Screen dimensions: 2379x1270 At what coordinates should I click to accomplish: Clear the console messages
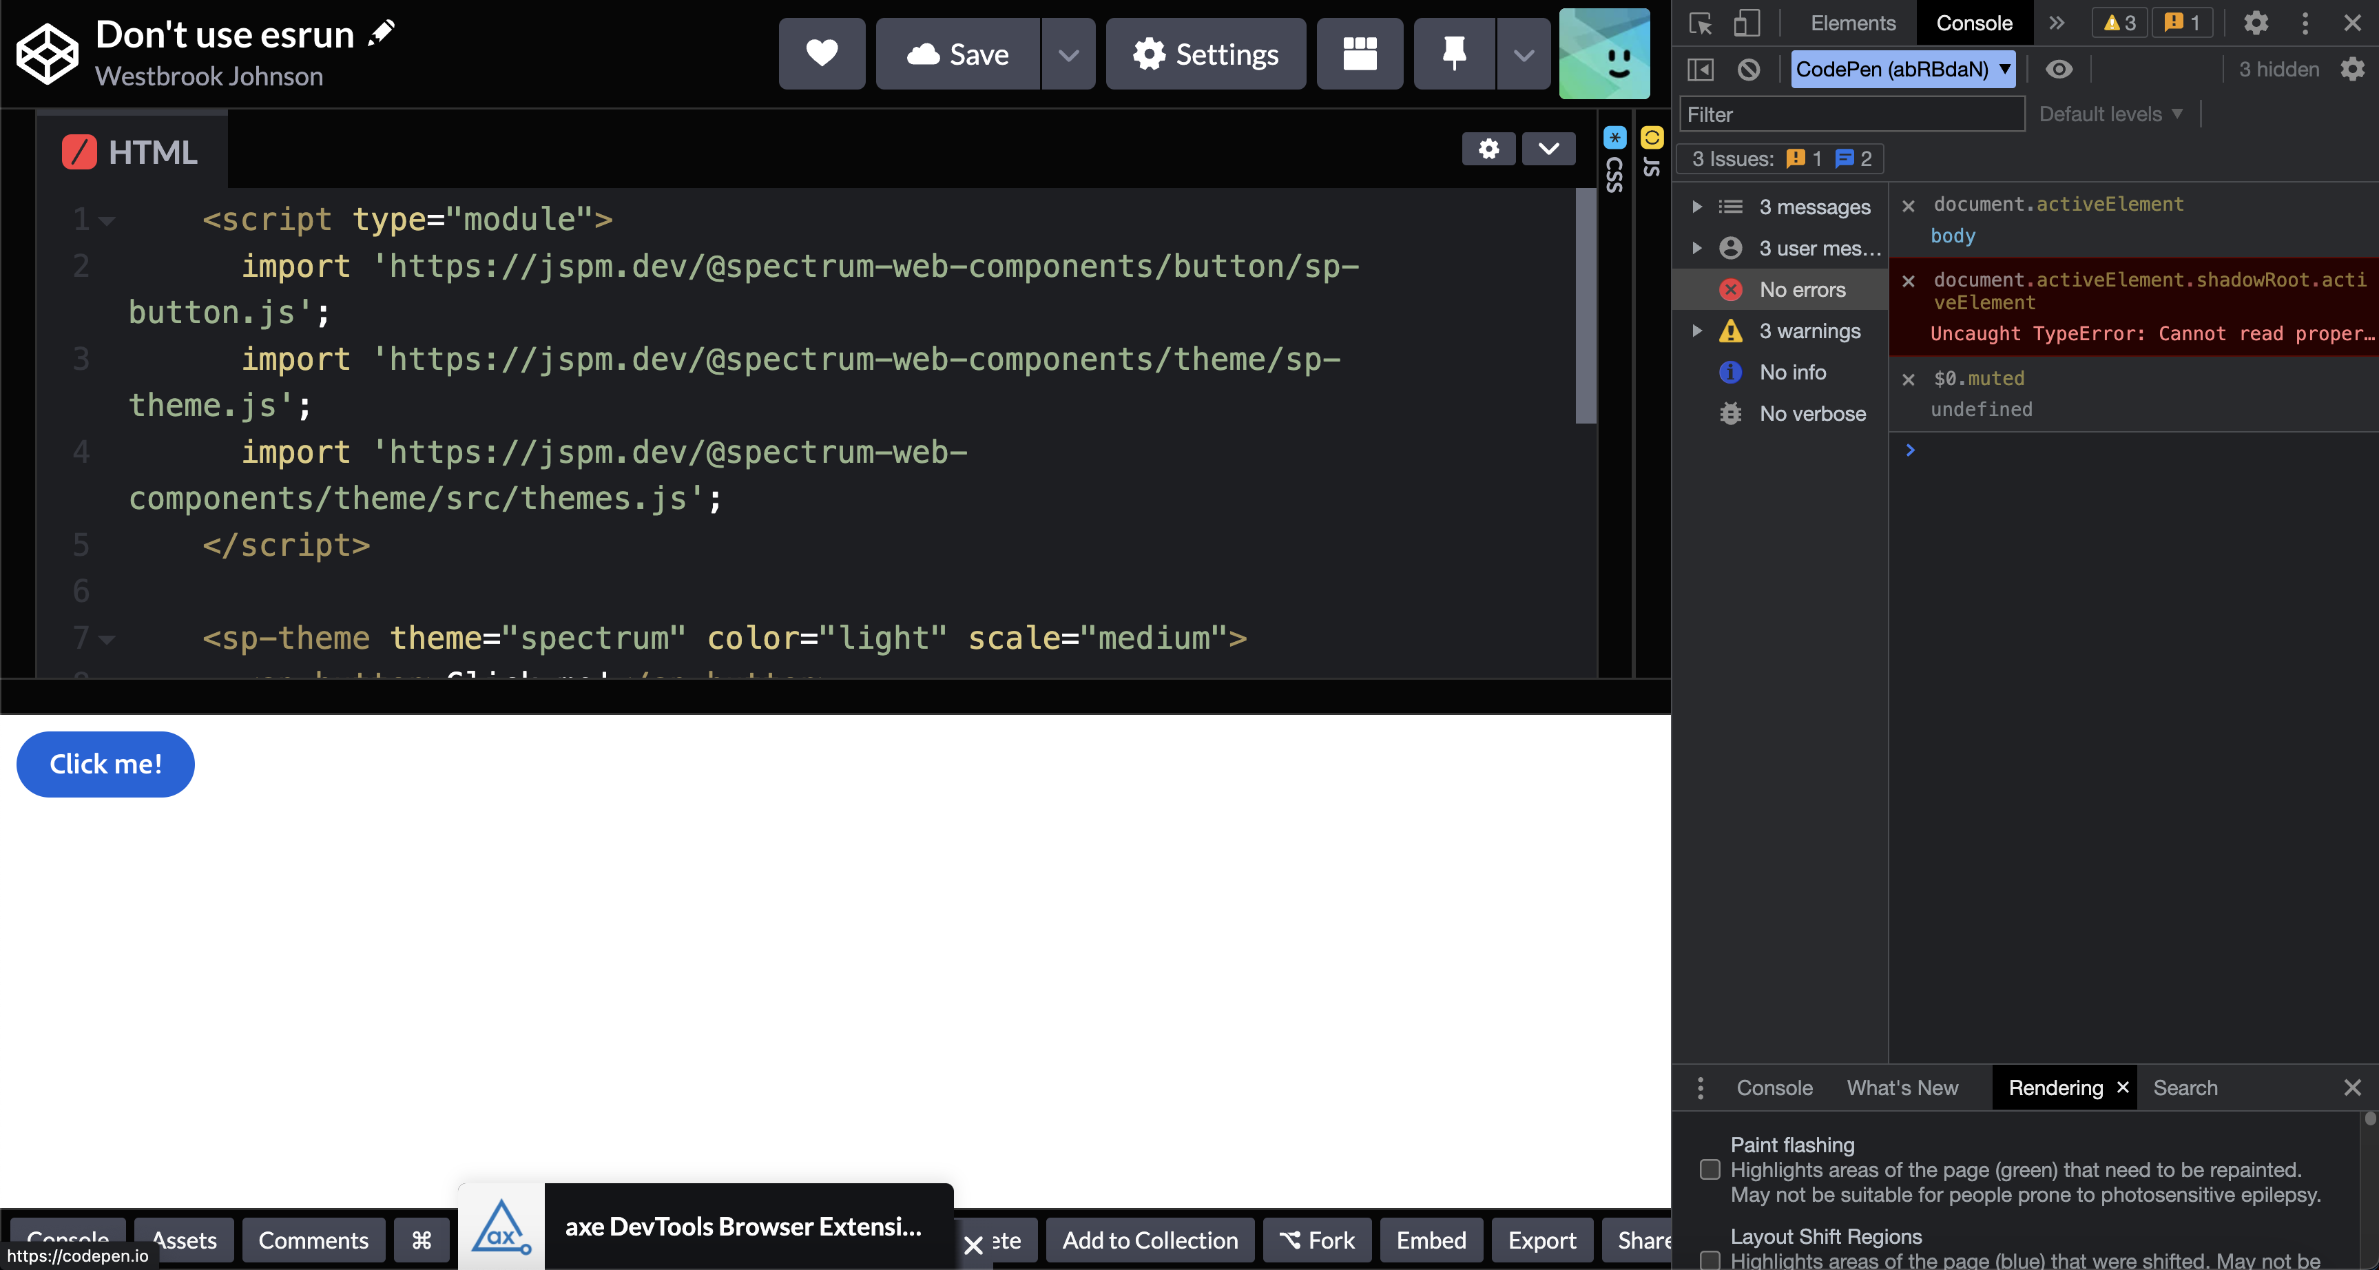click(x=1748, y=70)
